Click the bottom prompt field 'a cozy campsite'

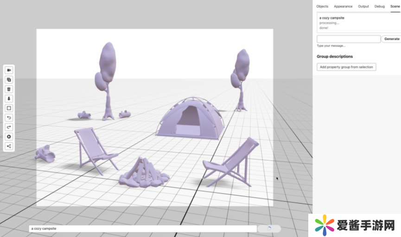click(143, 229)
